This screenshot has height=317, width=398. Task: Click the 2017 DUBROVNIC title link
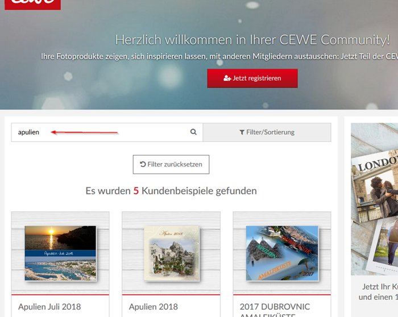tap(275, 310)
